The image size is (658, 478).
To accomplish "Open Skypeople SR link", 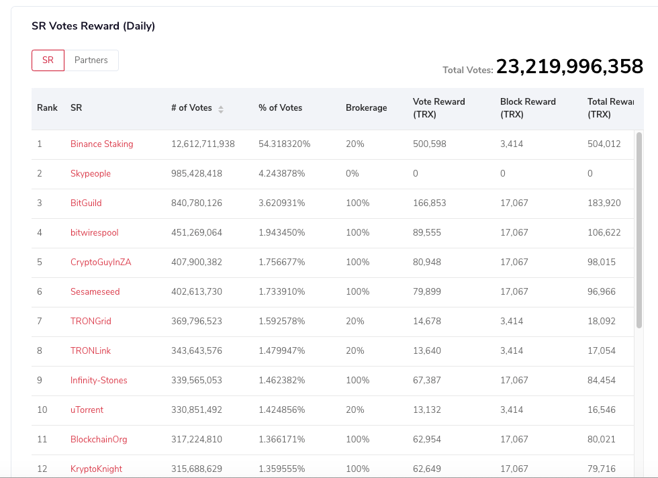I will pos(91,173).
